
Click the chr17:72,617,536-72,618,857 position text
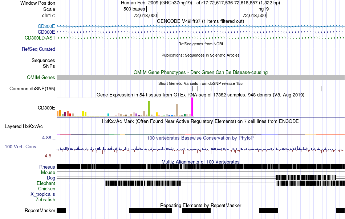(238, 3)
